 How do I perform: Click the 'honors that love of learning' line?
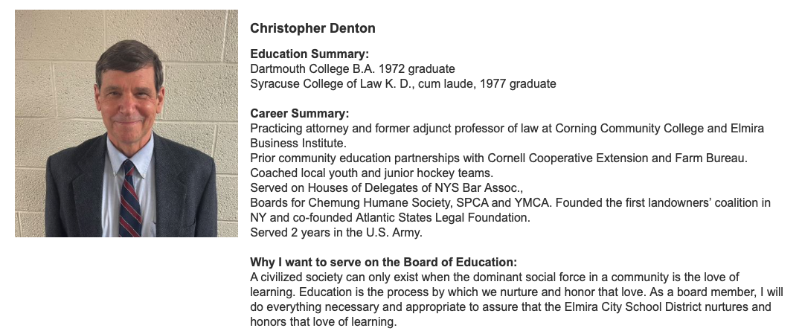click(323, 321)
